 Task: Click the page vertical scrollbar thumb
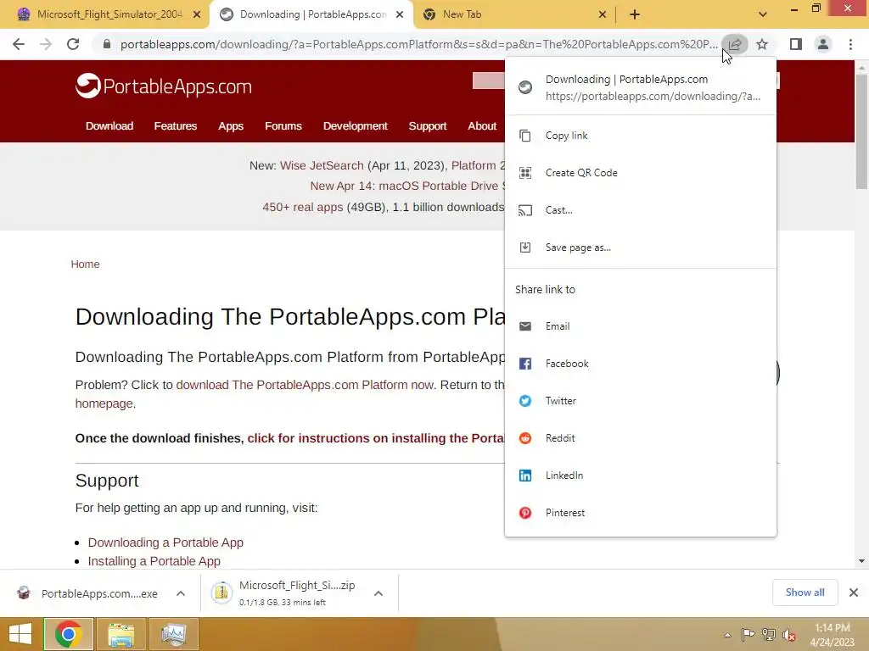[x=861, y=131]
